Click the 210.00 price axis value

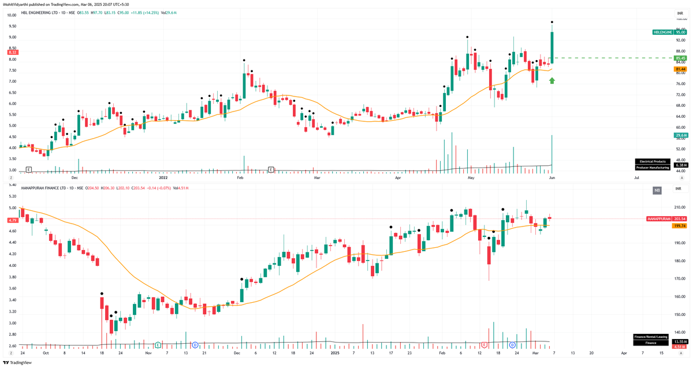[x=680, y=208]
